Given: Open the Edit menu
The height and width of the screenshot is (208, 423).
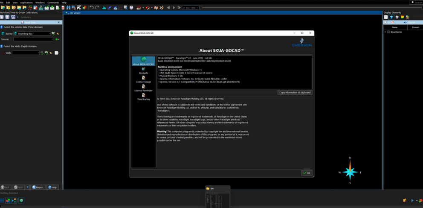Looking at the screenshot, I should tap(8, 3).
